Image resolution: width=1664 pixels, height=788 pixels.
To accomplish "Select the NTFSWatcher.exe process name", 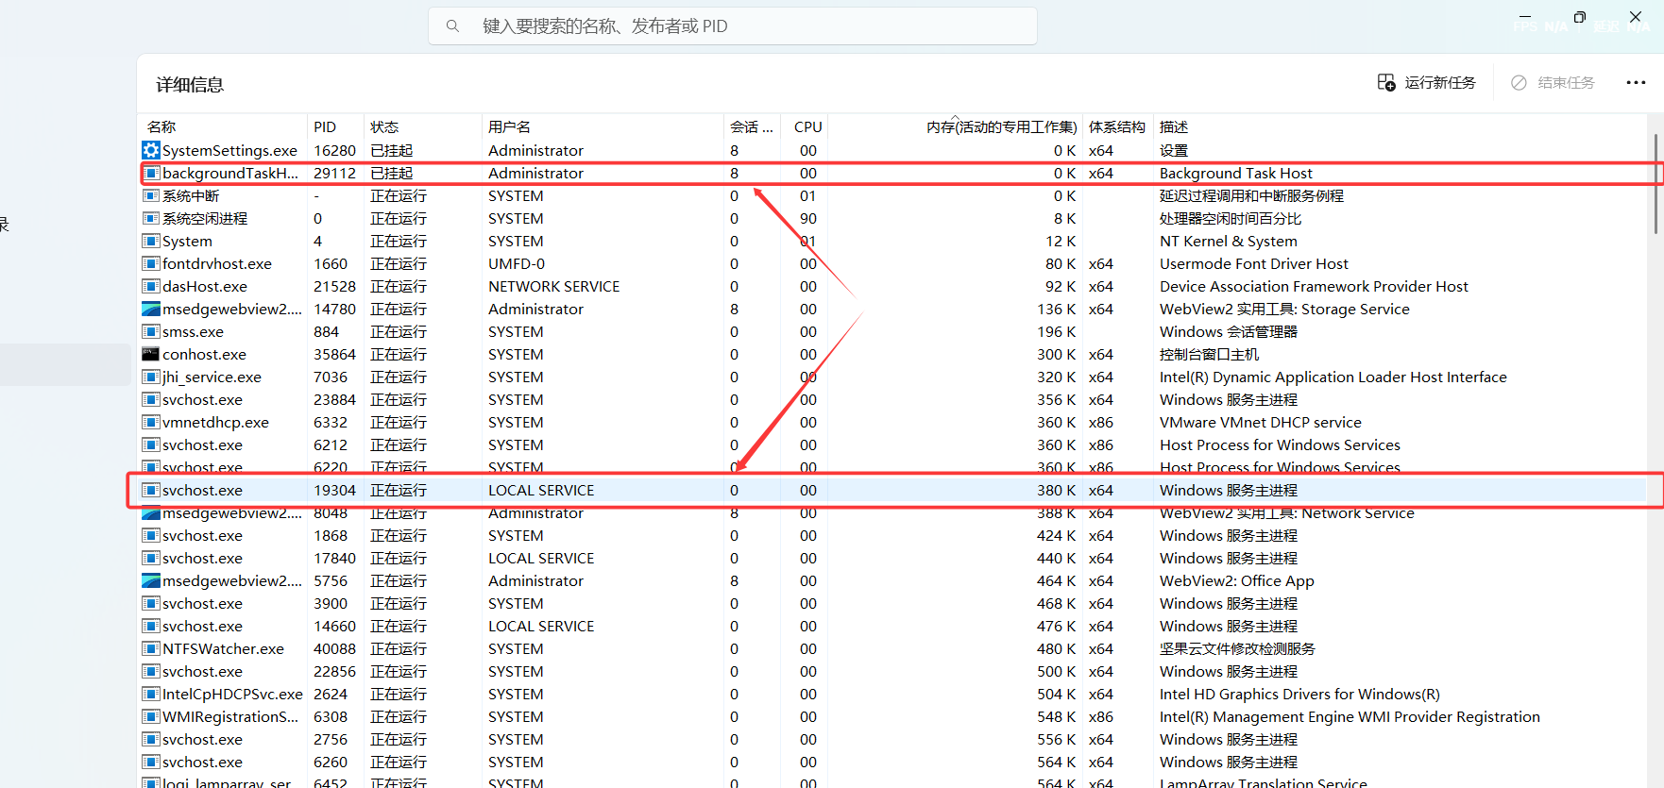I will coord(223,648).
